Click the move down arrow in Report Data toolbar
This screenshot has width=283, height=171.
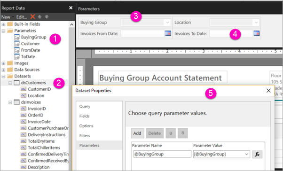[x=47, y=17]
